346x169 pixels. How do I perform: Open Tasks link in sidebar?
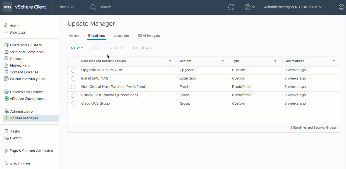(15, 131)
